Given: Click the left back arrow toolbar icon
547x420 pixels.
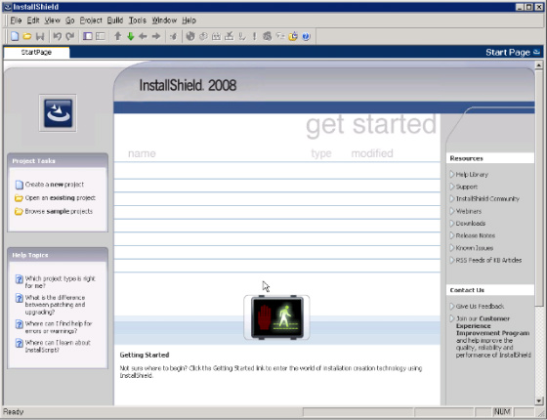Looking at the screenshot, I should [x=143, y=36].
